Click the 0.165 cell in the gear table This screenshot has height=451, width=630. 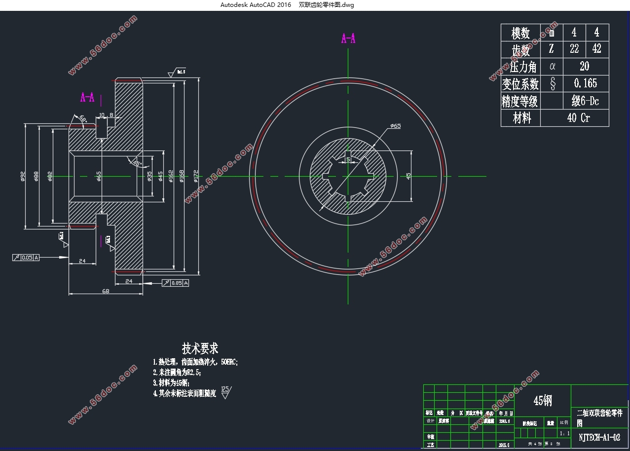(585, 83)
